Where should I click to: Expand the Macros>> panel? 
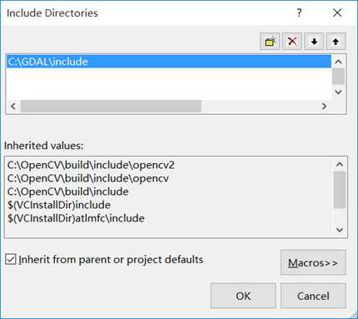point(313,262)
